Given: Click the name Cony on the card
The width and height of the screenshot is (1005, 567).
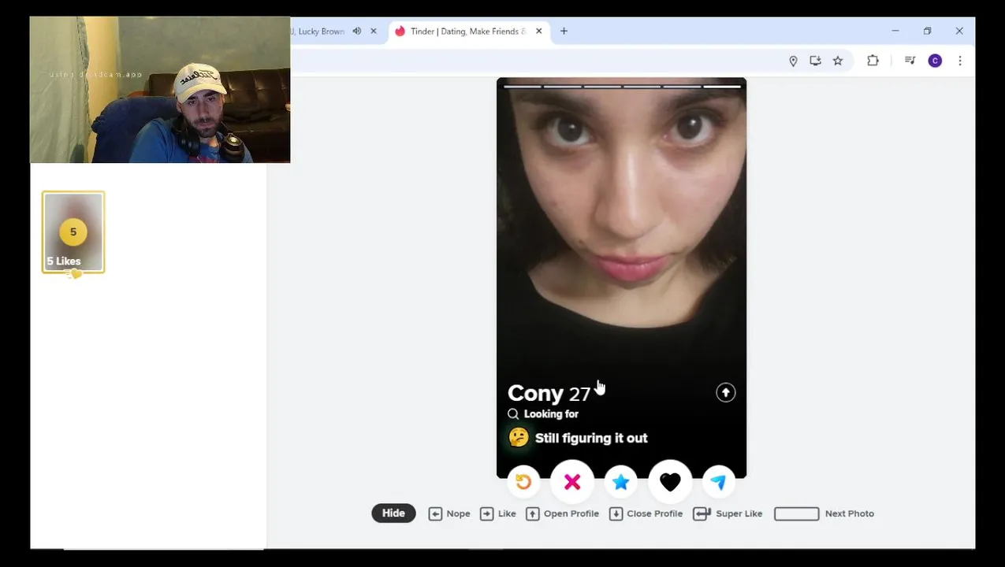Looking at the screenshot, I should coord(535,393).
